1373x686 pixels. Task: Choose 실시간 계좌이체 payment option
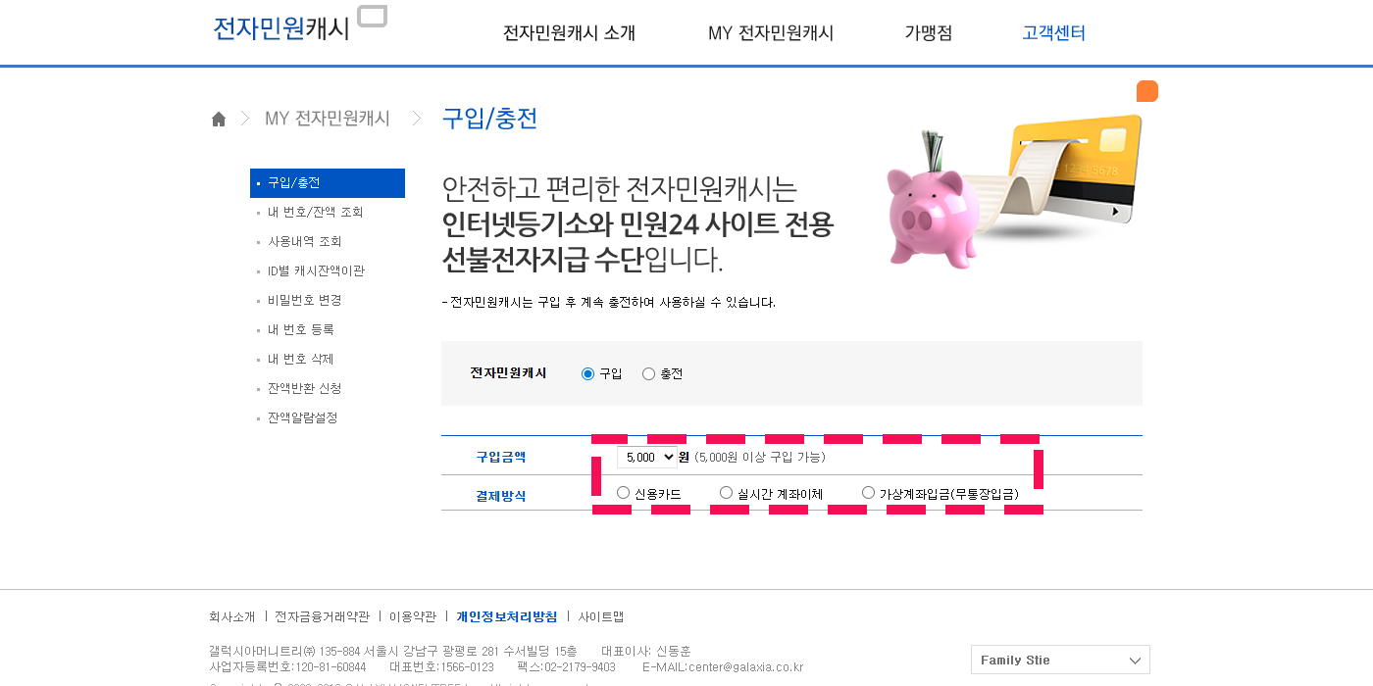click(x=727, y=493)
